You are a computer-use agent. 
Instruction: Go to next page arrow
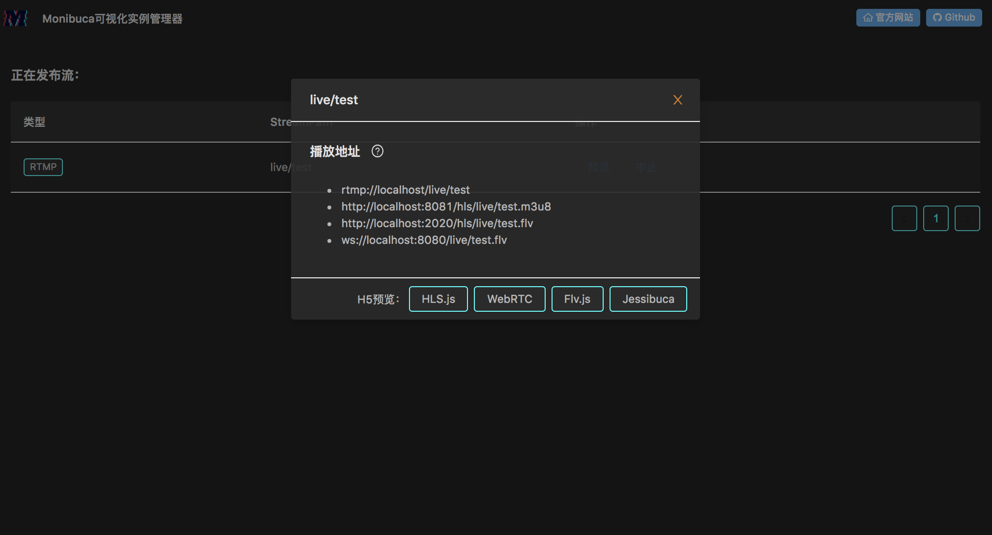pyautogui.click(x=967, y=218)
